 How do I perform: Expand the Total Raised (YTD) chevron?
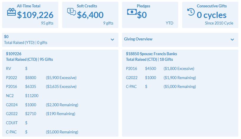[112, 40]
